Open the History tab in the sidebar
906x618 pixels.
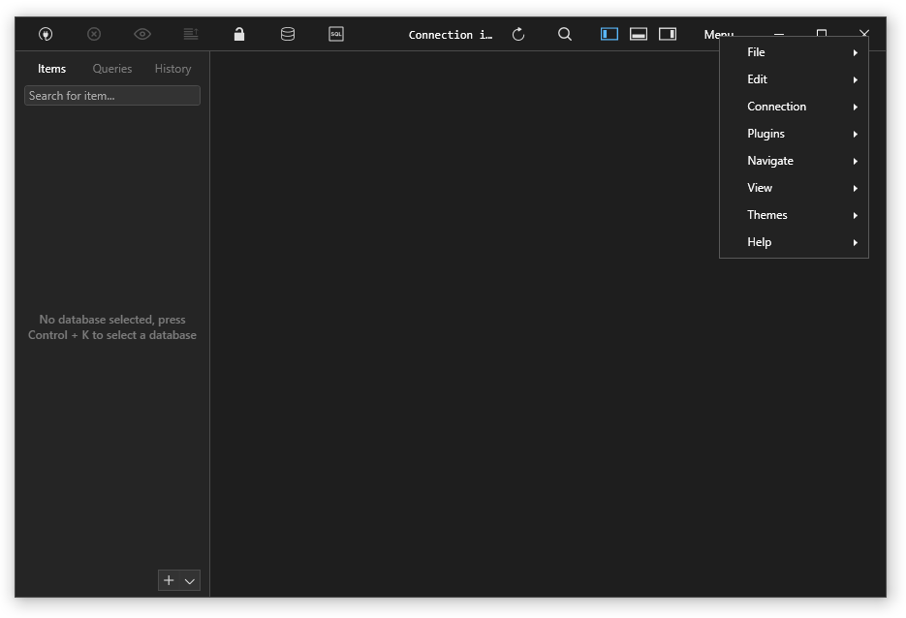point(172,69)
